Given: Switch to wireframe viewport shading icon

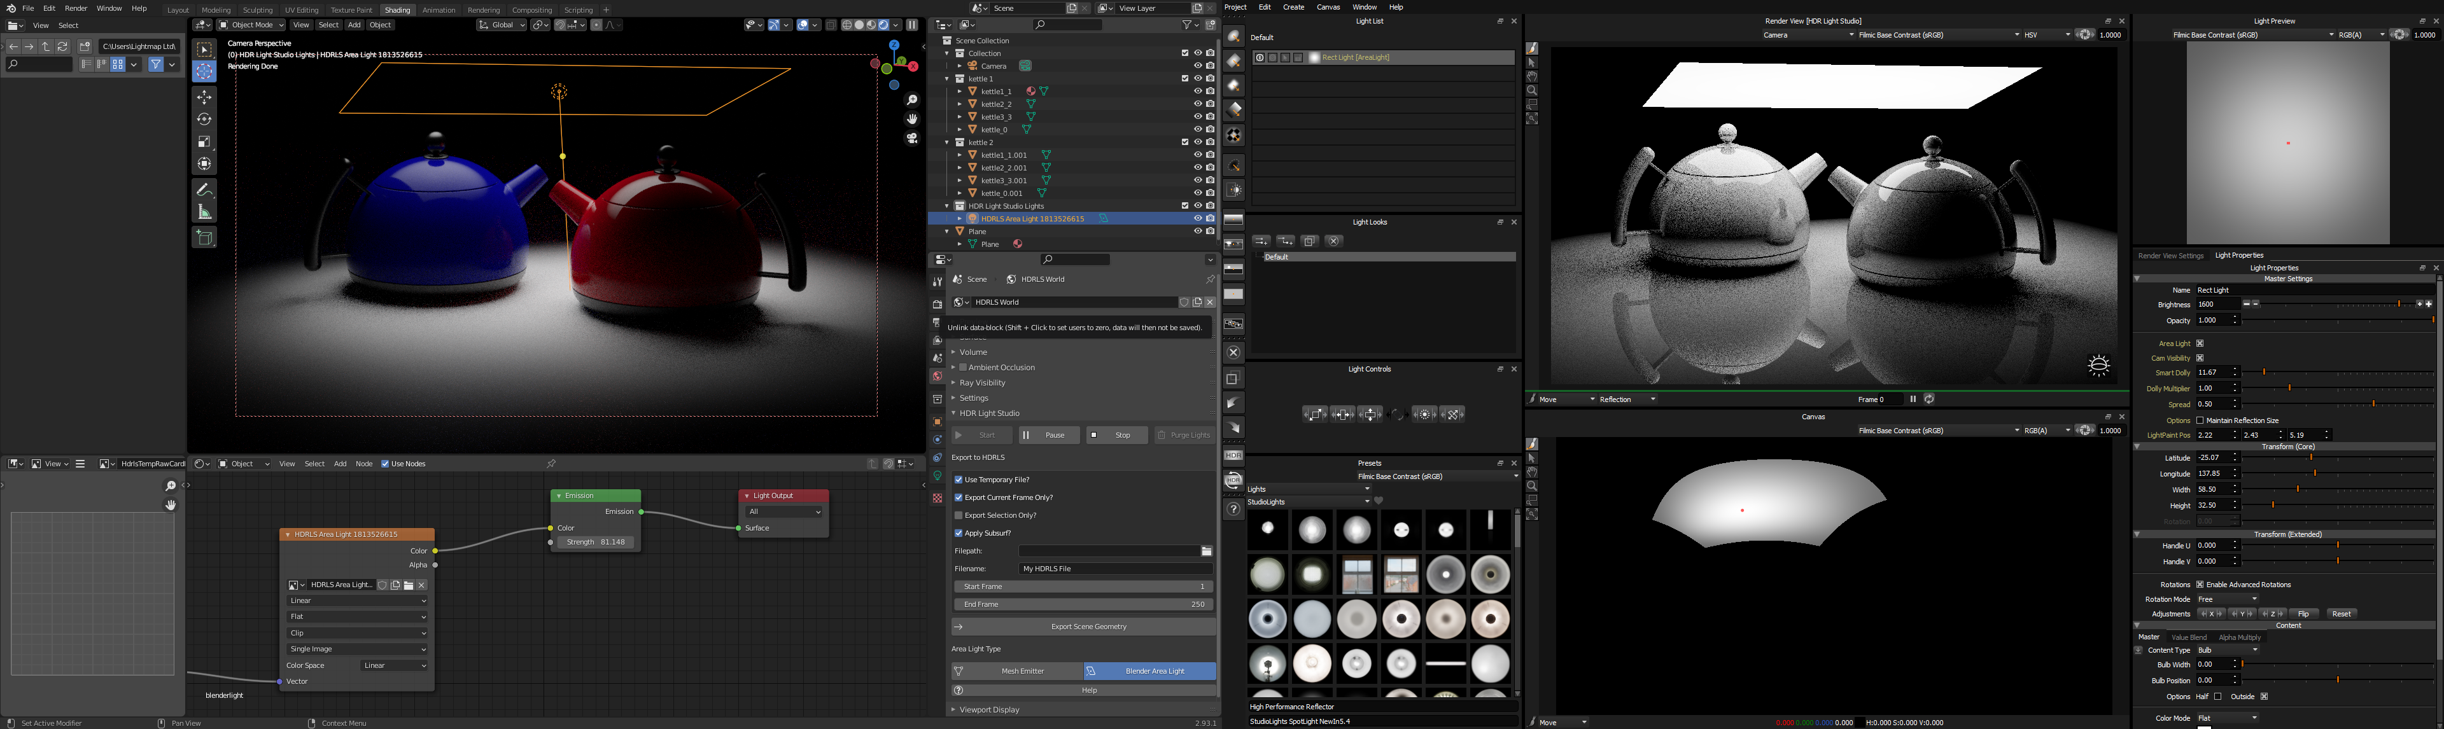Looking at the screenshot, I should (x=847, y=25).
